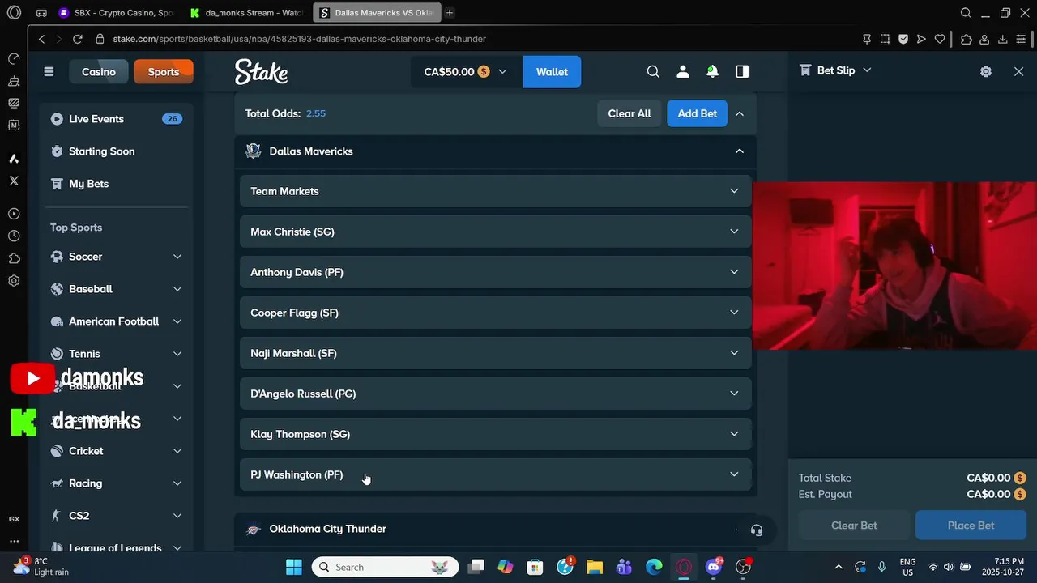Expand PJ Washington (PF) markets
Image resolution: width=1037 pixels, height=583 pixels.
495,474
